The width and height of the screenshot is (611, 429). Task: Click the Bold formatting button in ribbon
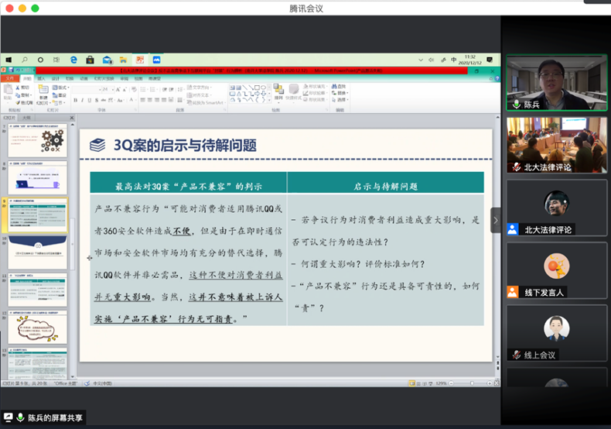pyautogui.click(x=76, y=100)
